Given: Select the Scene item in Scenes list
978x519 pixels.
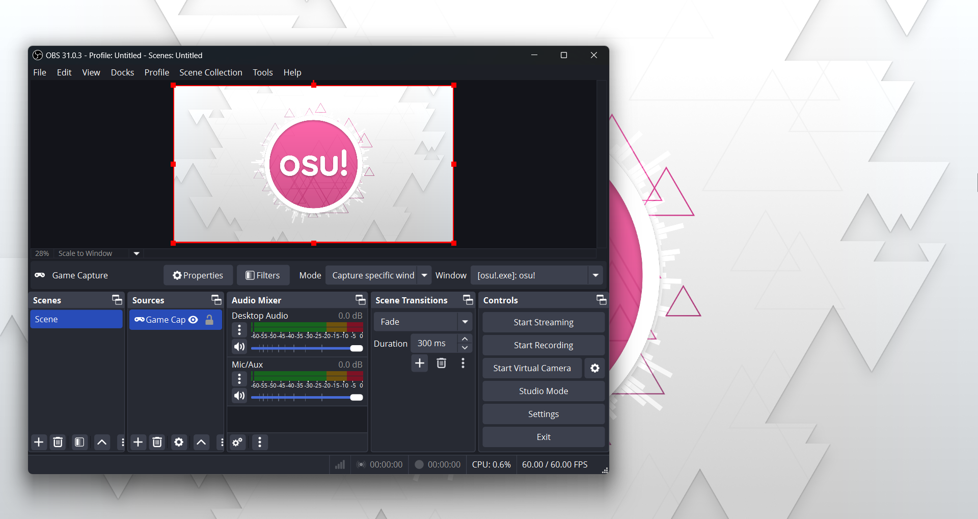Looking at the screenshot, I should click(76, 319).
